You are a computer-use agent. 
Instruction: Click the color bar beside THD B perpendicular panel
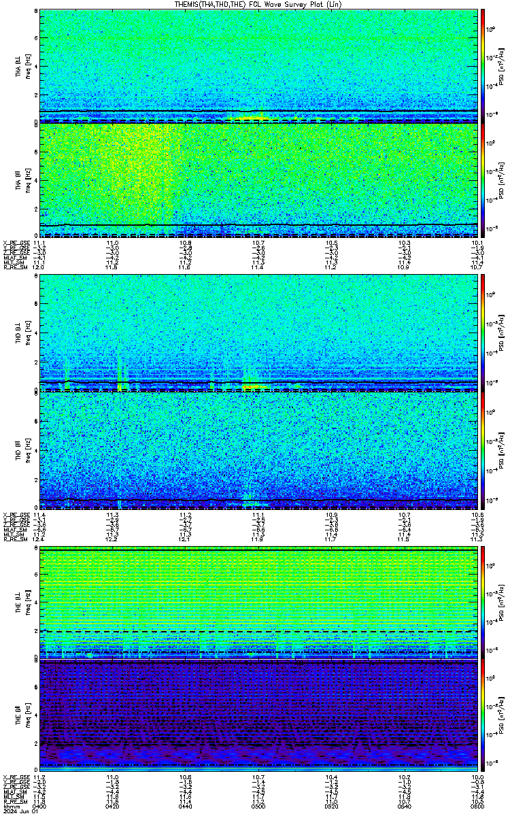[483, 333]
